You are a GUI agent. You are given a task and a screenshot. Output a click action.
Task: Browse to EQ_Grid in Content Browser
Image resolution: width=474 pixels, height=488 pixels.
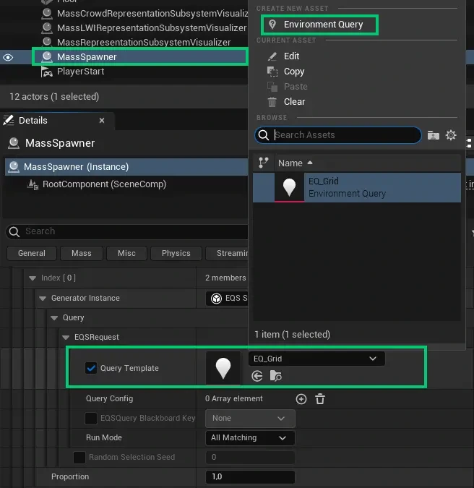point(275,376)
